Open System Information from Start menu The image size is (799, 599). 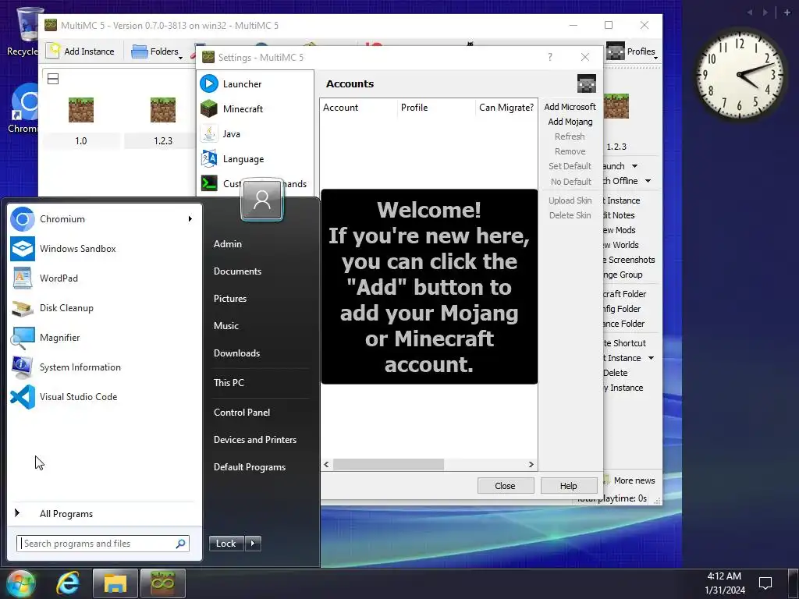point(105,367)
